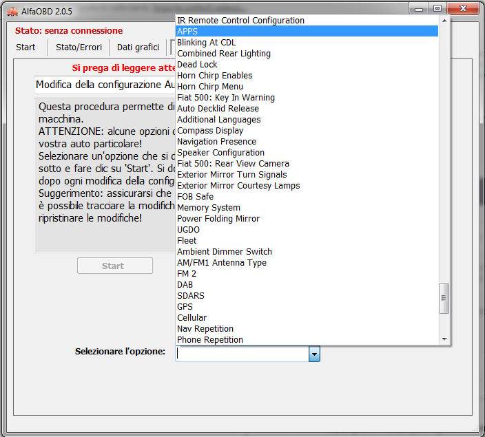This screenshot has width=485, height=437.
Task: Choose Ambient Dimmer Switch
Action: [307, 252]
